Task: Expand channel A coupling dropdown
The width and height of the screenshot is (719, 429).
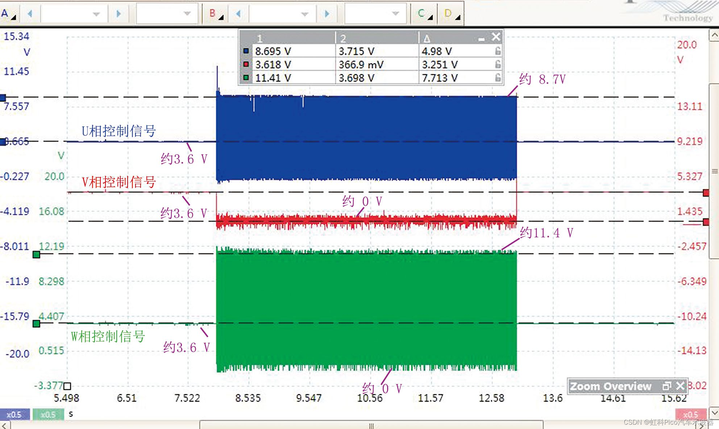Action: [187, 14]
